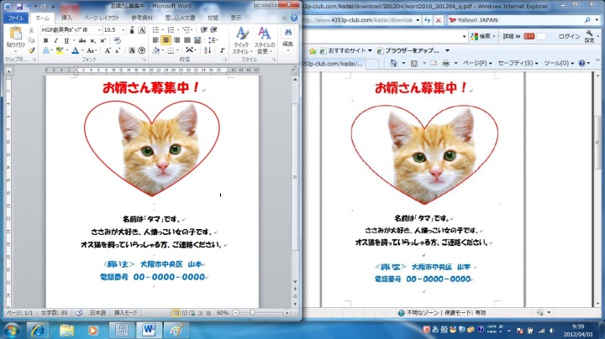Expand the font size dropdown
Viewport: 605px width, 339px height.
123,29
